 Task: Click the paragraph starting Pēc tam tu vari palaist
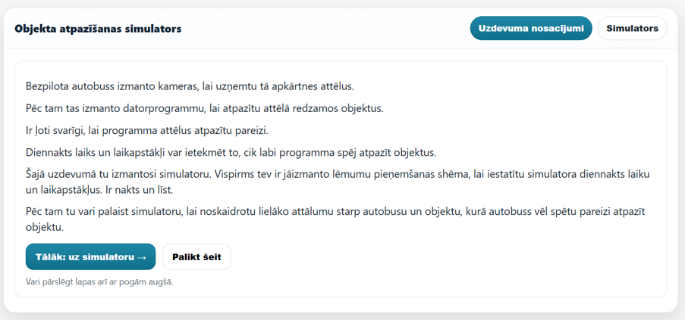pos(335,219)
